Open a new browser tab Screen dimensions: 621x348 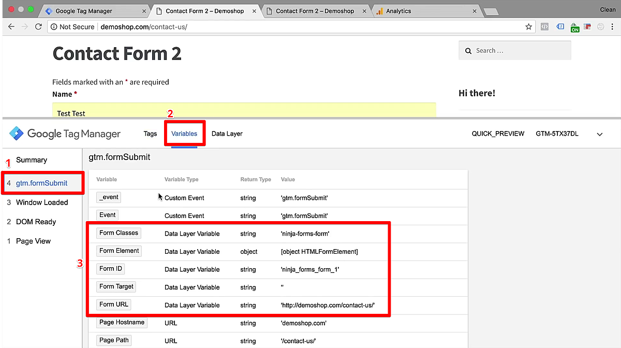(x=491, y=11)
